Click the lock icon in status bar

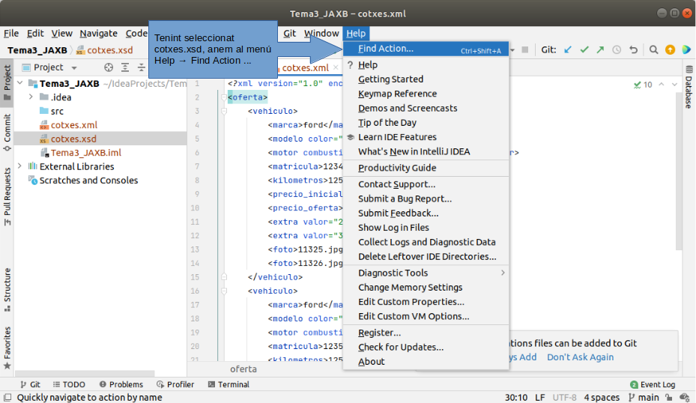click(x=668, y=397)
